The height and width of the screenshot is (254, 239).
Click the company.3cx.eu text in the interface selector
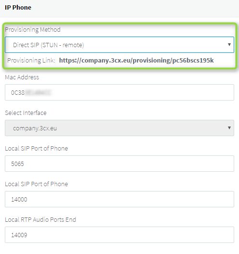click(35, 128)
